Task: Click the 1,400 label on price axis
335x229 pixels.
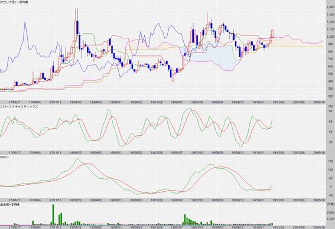Action: point(330,7)
